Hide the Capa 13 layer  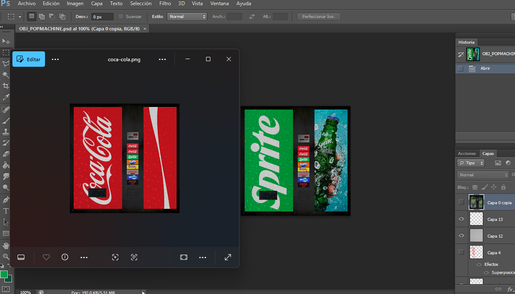pos(461,219)
